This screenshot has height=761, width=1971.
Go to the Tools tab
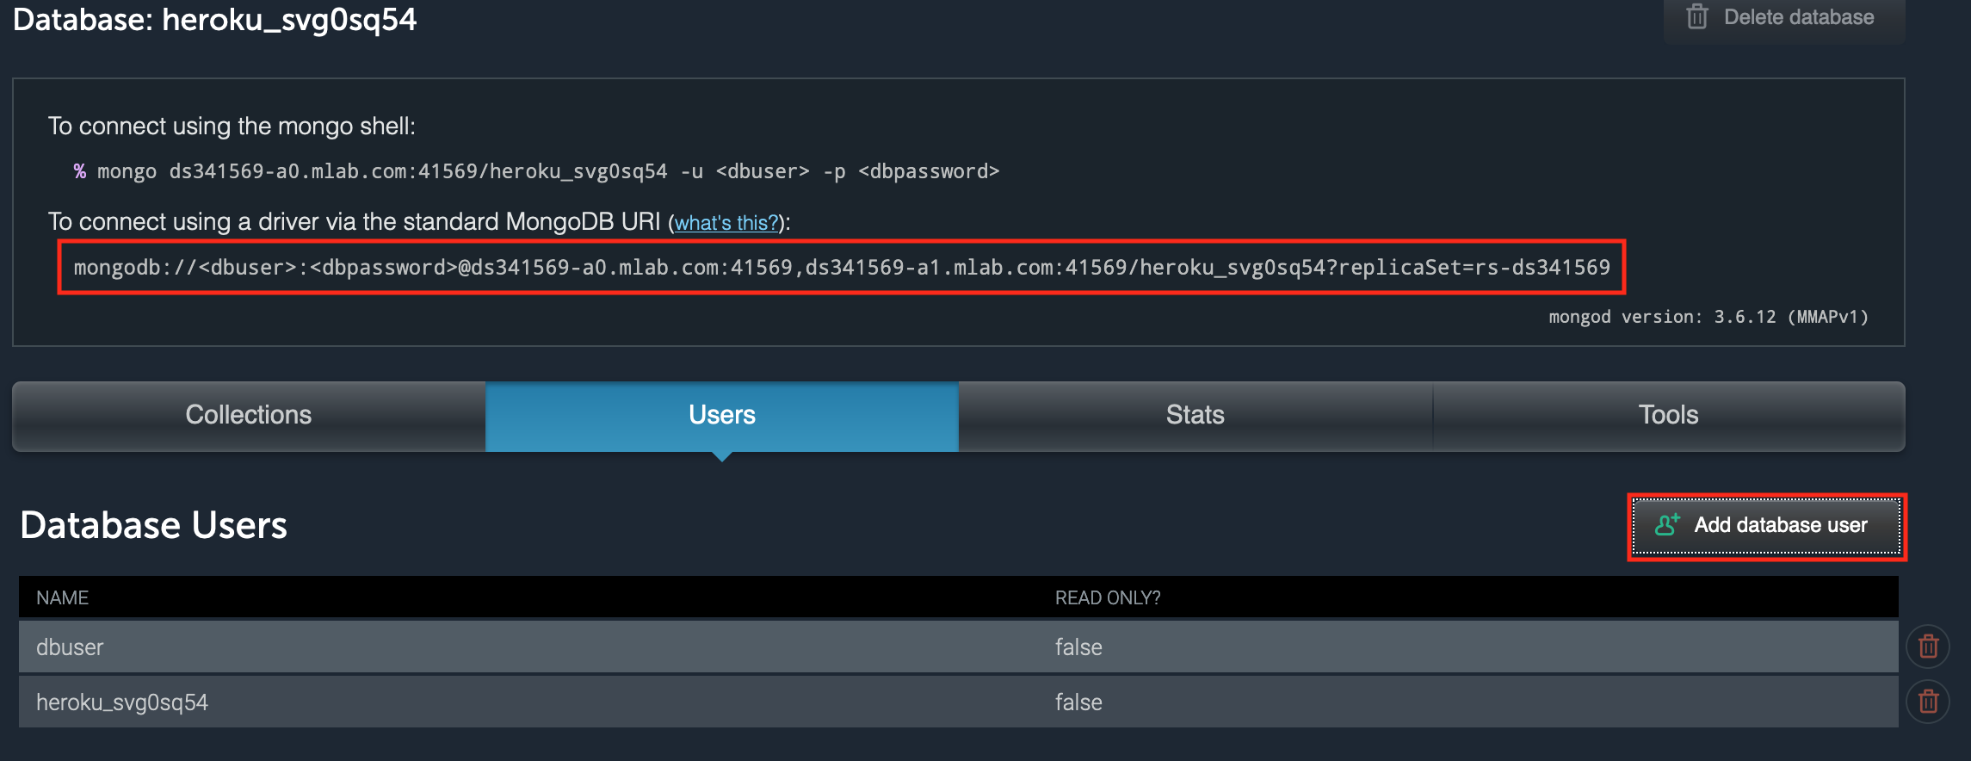click(x=1669, y=416)
